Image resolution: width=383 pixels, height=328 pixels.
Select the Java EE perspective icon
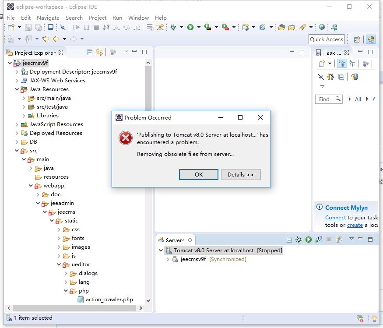pyautogui.click(x=371, y=39)
